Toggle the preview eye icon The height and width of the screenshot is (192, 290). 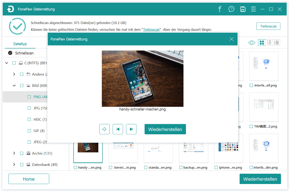(x=251, y=43)
